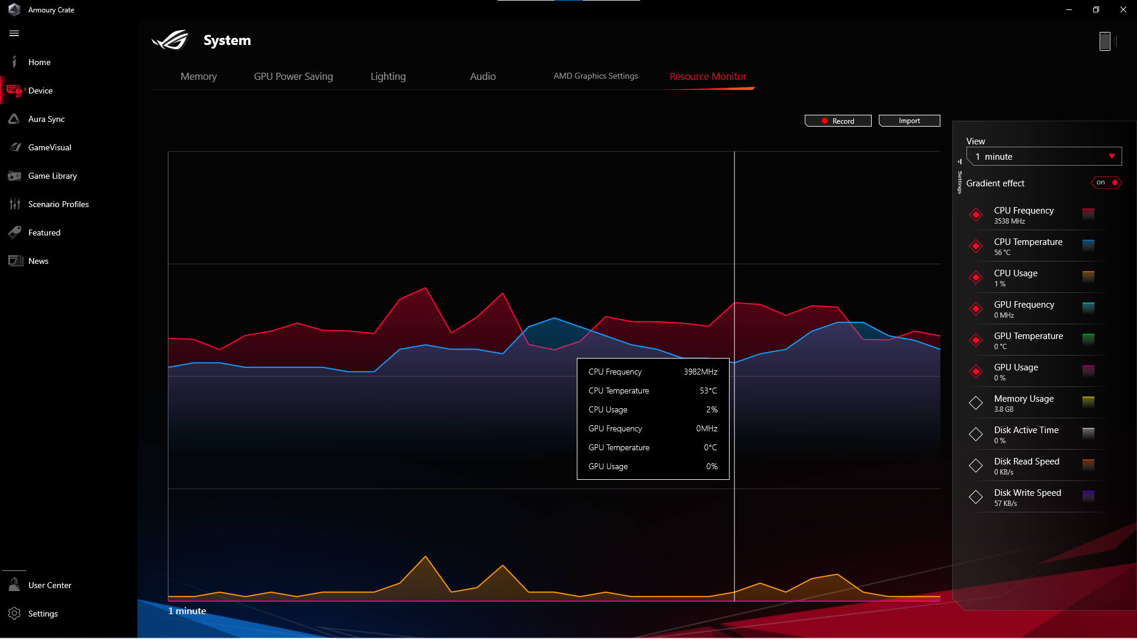Turn off the Gradient effect switch

pyautogui.click(x=1106, y=183)
